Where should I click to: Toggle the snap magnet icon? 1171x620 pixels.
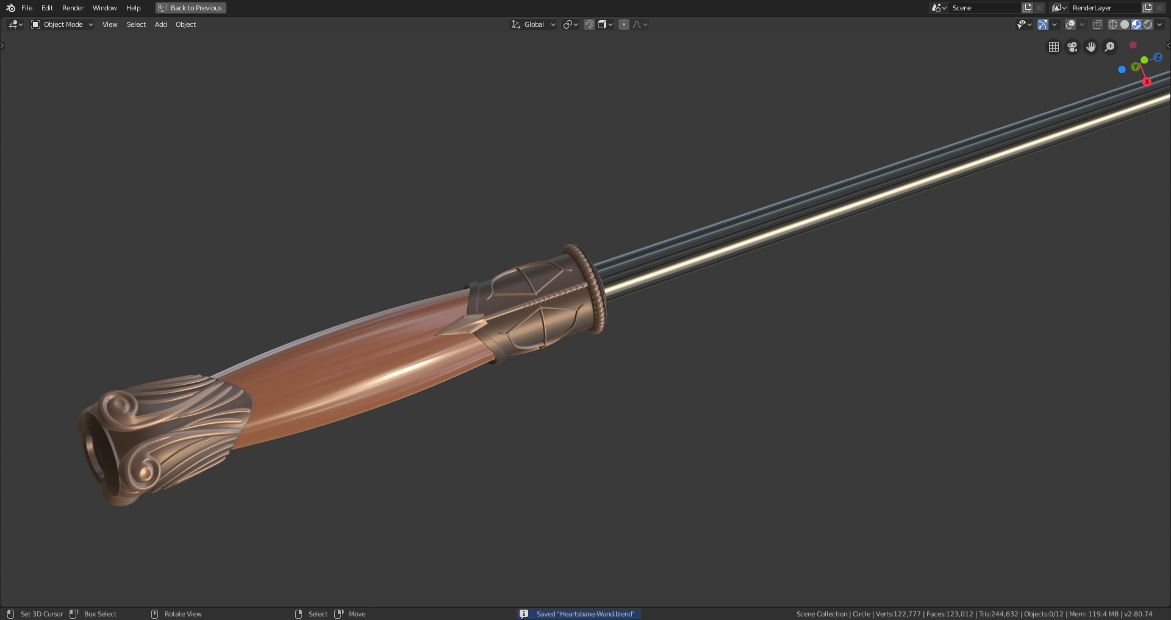click(589, 24)
